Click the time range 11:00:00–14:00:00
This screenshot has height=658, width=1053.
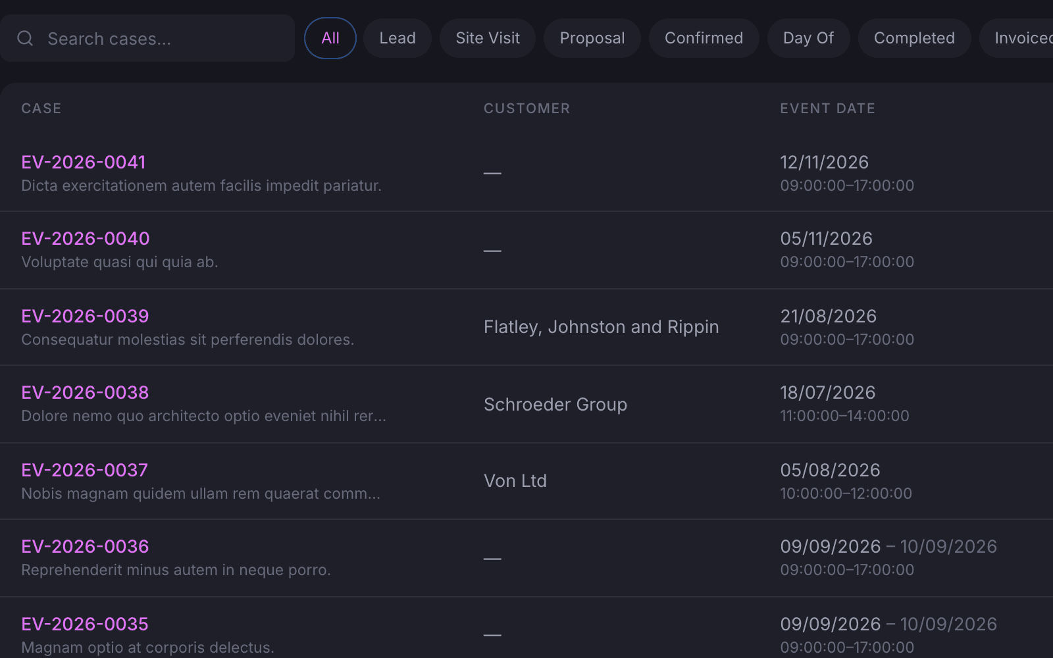(x=845, y=416)
